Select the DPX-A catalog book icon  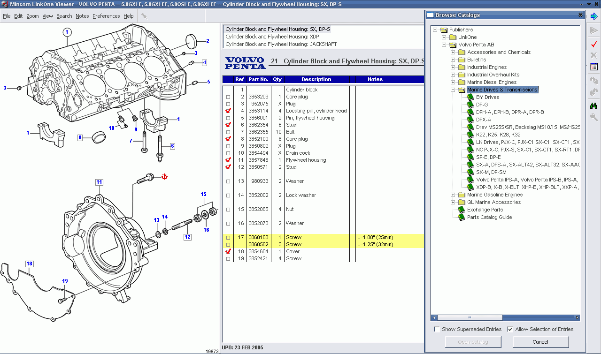coord(470,120)
